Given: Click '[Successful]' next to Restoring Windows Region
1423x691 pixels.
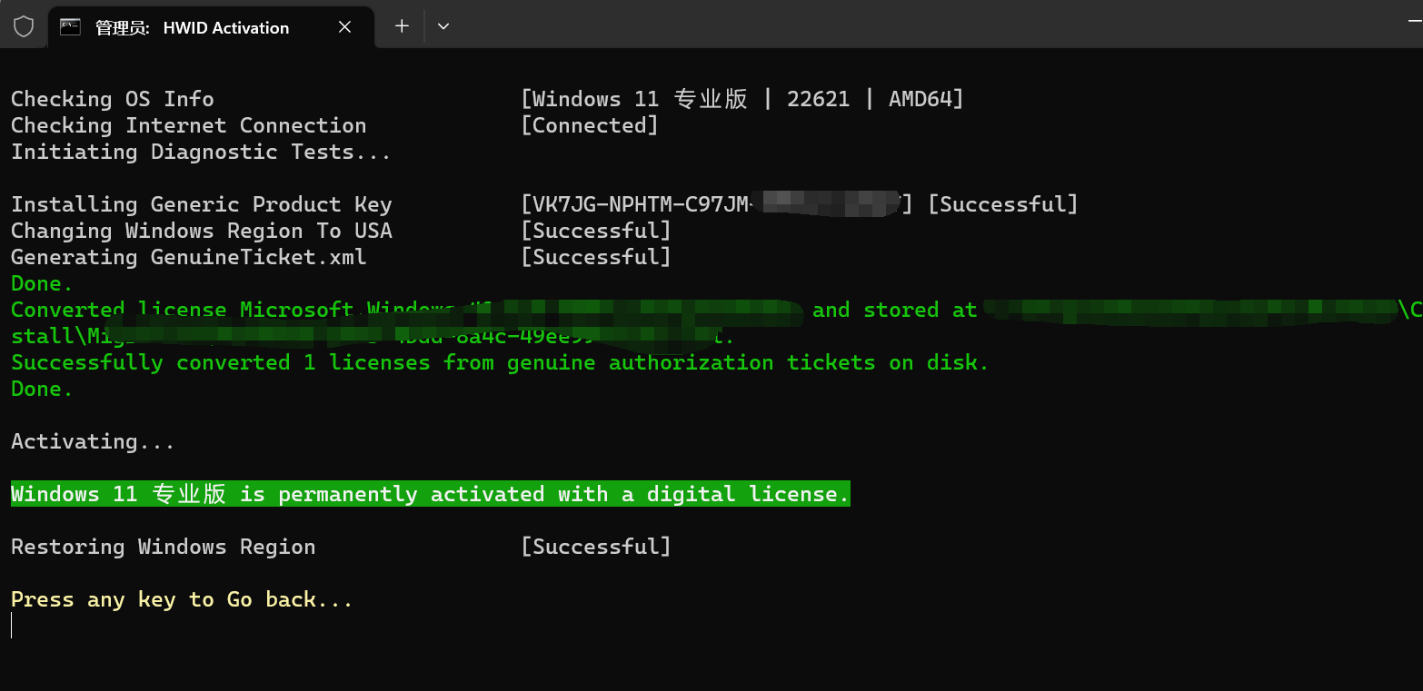Looking at the screenshot, I should pos(596,547).
